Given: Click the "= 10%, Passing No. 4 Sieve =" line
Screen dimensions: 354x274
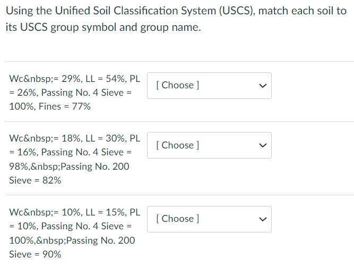Looking at the screenshot, I should point(70,226).
